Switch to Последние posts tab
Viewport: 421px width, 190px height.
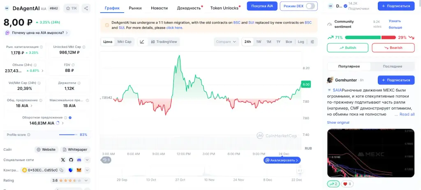393,66
